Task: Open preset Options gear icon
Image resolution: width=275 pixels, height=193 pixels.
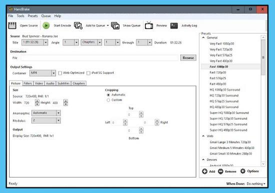Action: pyautogui.click(x=243, y=171)
